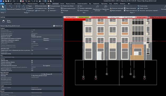This screenshot has width=166, height=96.
Task: Click Маркировать все tool
Action: pos(106,8)
